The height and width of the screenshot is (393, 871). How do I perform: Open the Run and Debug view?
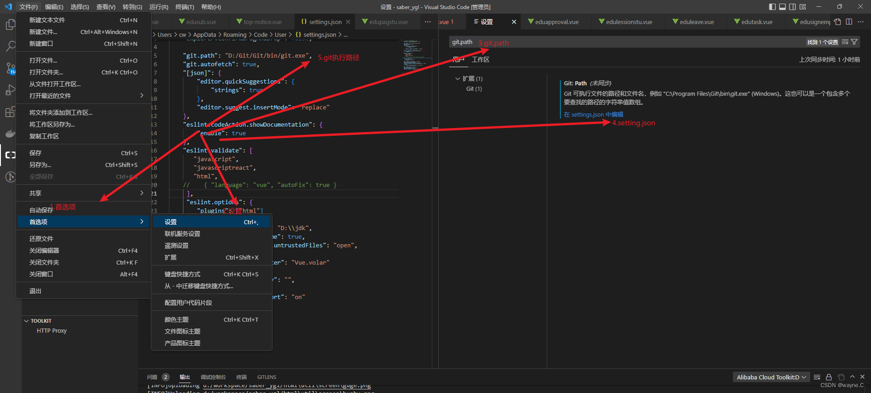click(x=10, y=90)
